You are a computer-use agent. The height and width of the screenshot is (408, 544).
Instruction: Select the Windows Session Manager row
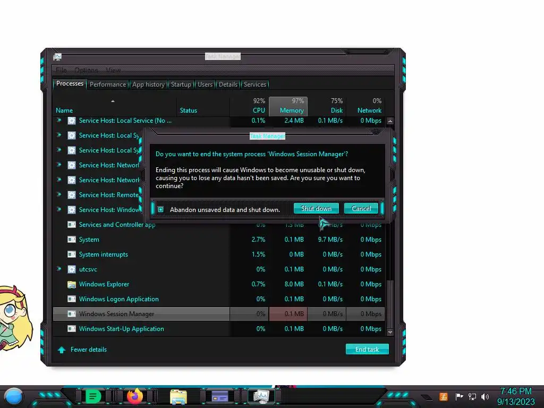(x=218, y=313)
